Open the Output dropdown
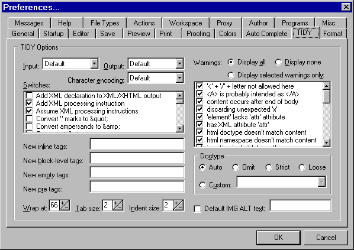Image resolution: width=354 pixels, height=250 pixels. tap(179, 64)
